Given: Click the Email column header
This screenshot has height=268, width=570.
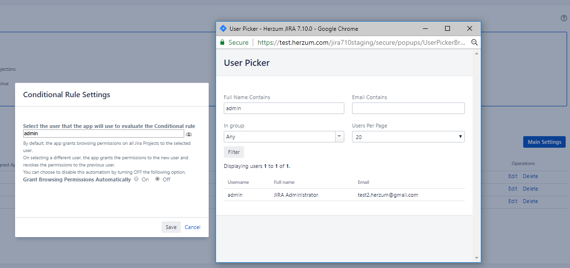Looking at the screenshot, I should click(364, 182).
